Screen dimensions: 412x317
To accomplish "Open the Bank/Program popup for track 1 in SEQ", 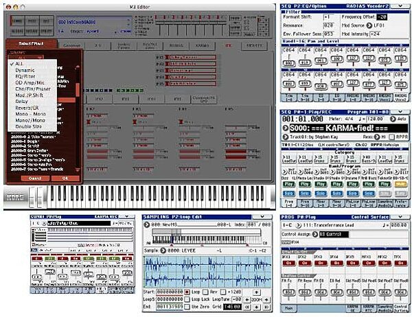I will tap(284, 172).
